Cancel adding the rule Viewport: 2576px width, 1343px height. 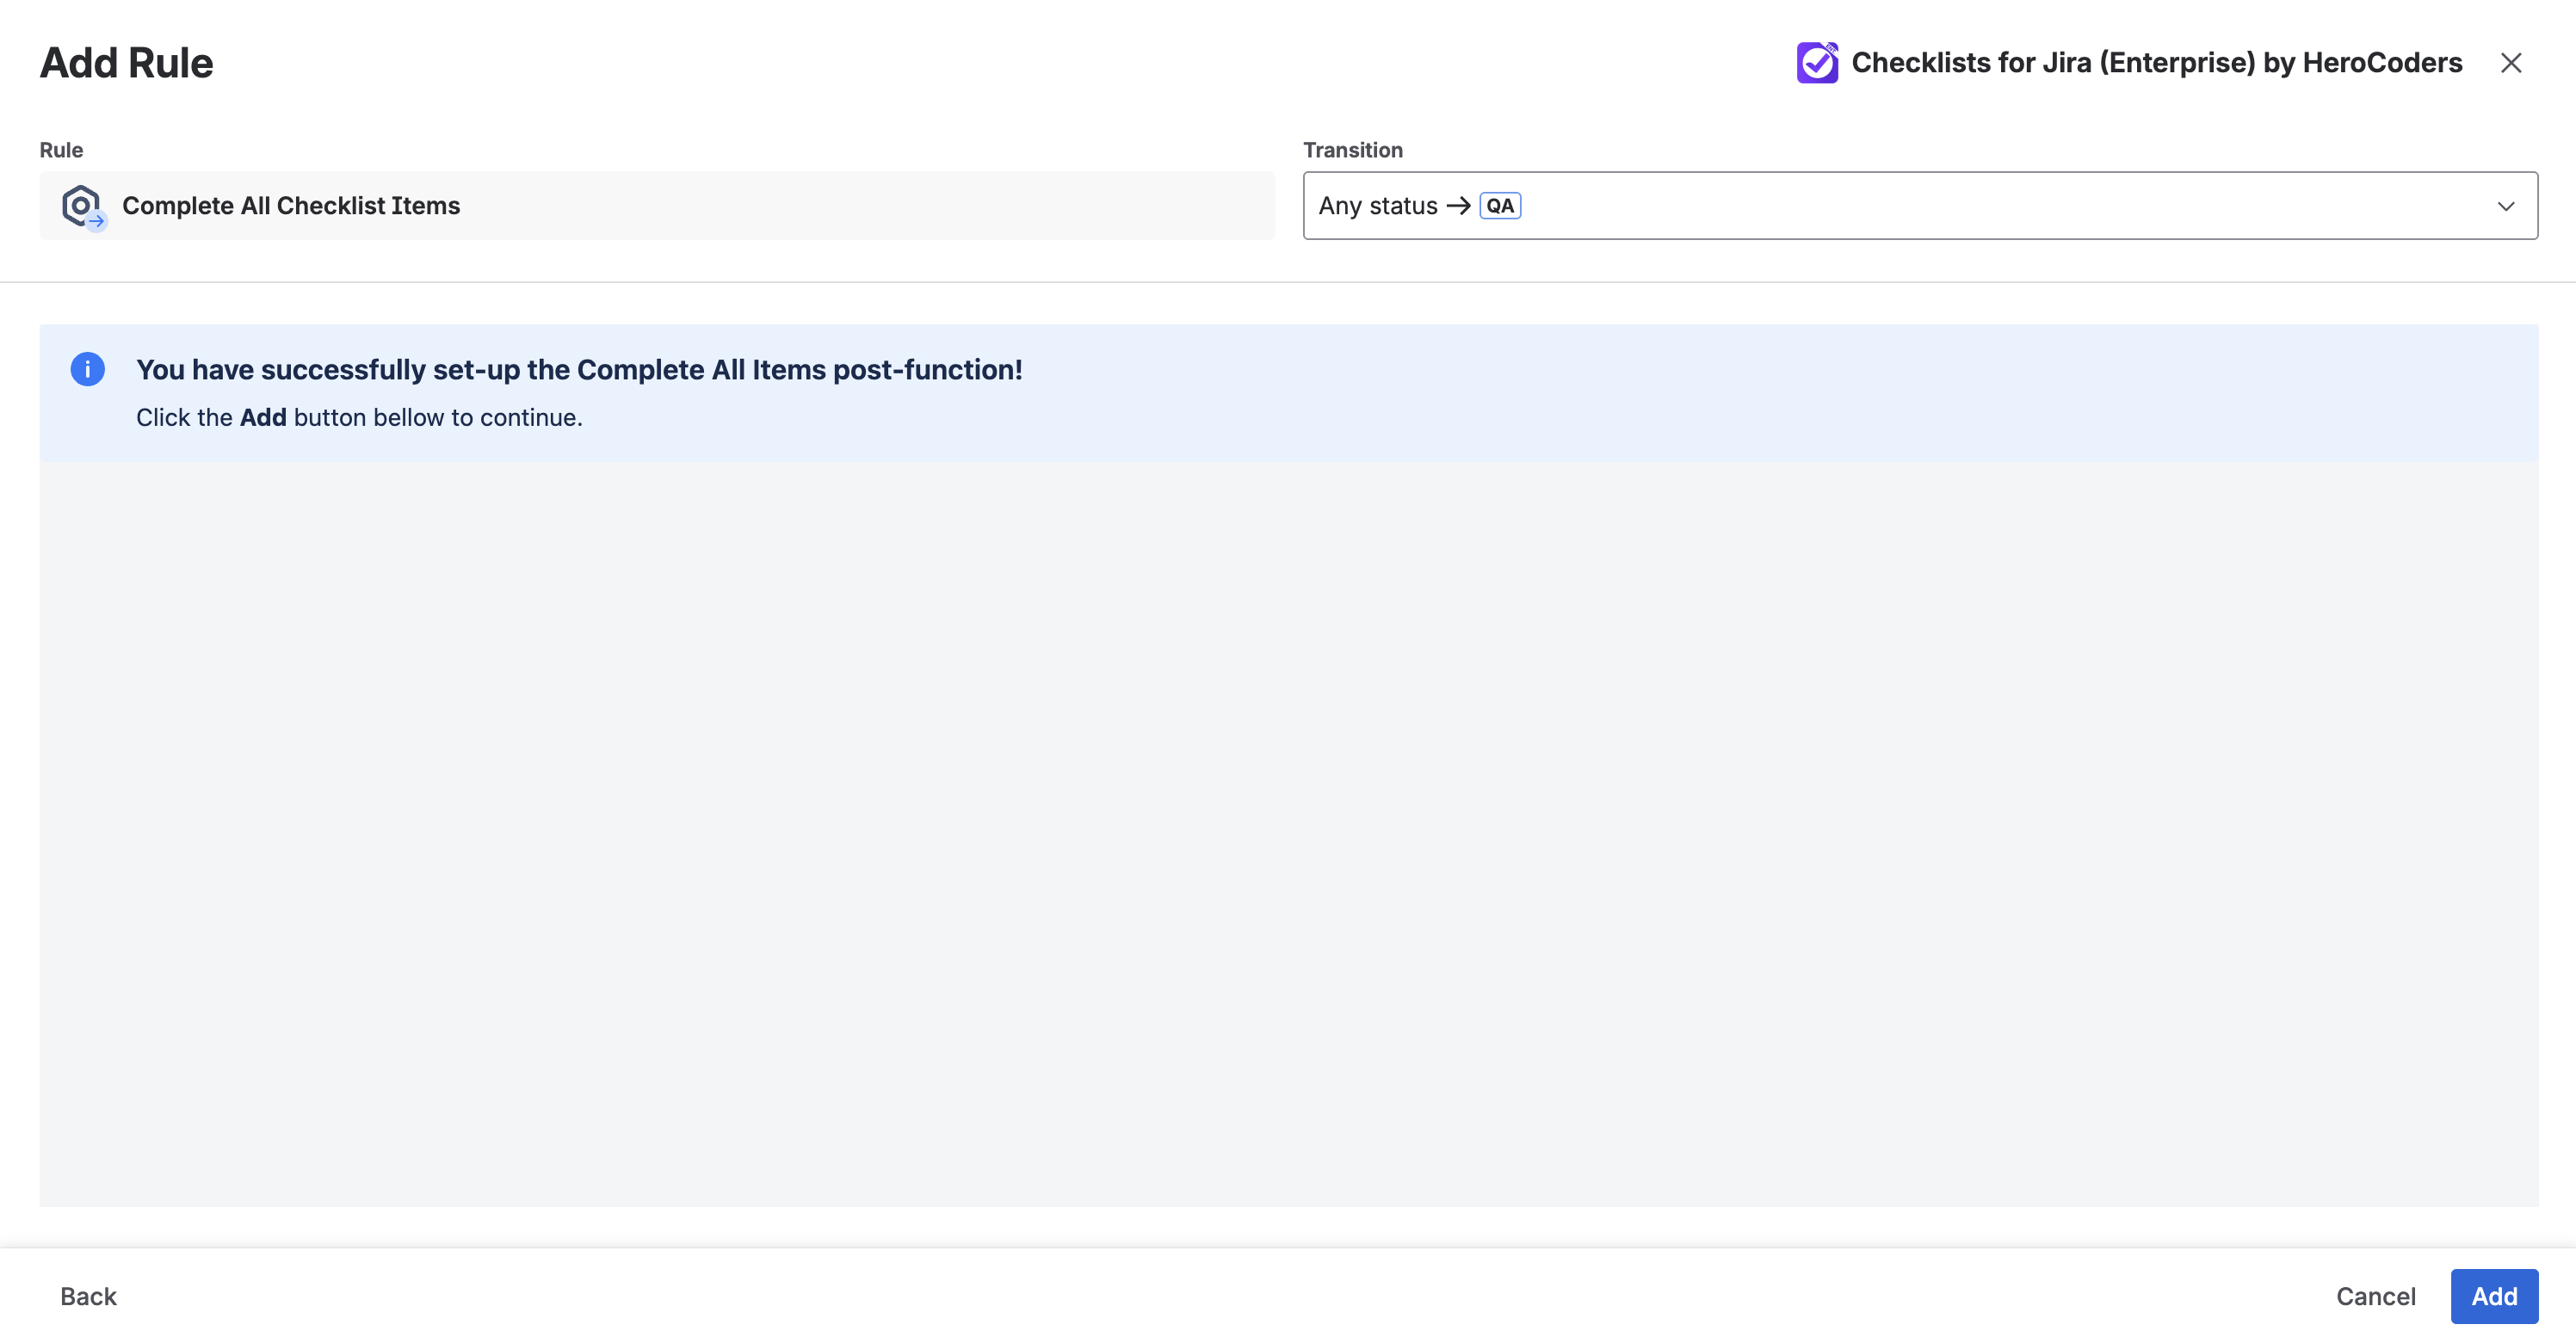pos(2375,1296)
